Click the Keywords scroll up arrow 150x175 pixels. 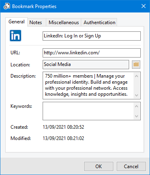click(137, 107)
